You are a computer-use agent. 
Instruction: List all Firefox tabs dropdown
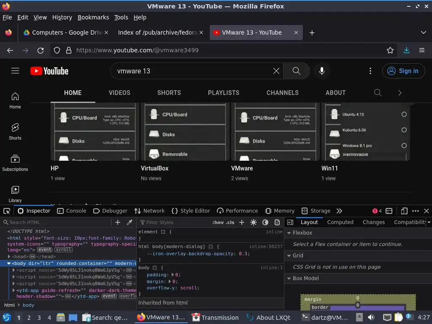click(424, 32)
